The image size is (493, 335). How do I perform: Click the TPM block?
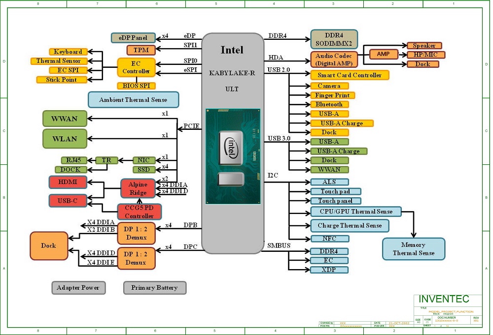(141, 50)
